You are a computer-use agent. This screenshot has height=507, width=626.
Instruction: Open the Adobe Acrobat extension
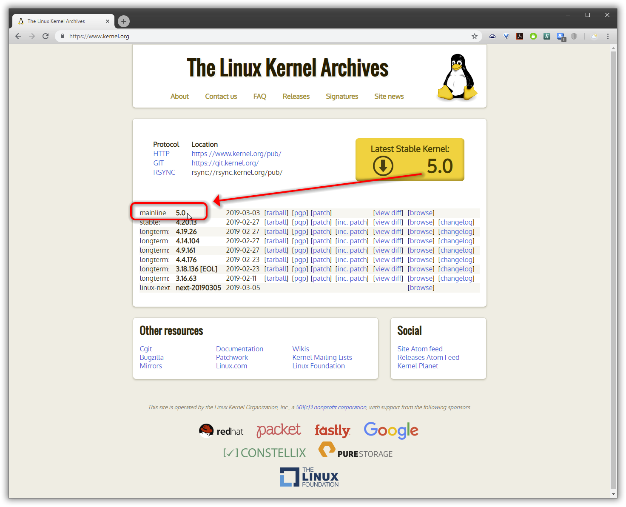(520, 36)
